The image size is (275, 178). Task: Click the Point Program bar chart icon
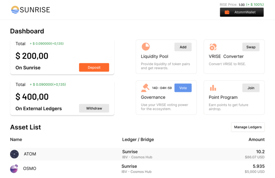pos(213,88)
